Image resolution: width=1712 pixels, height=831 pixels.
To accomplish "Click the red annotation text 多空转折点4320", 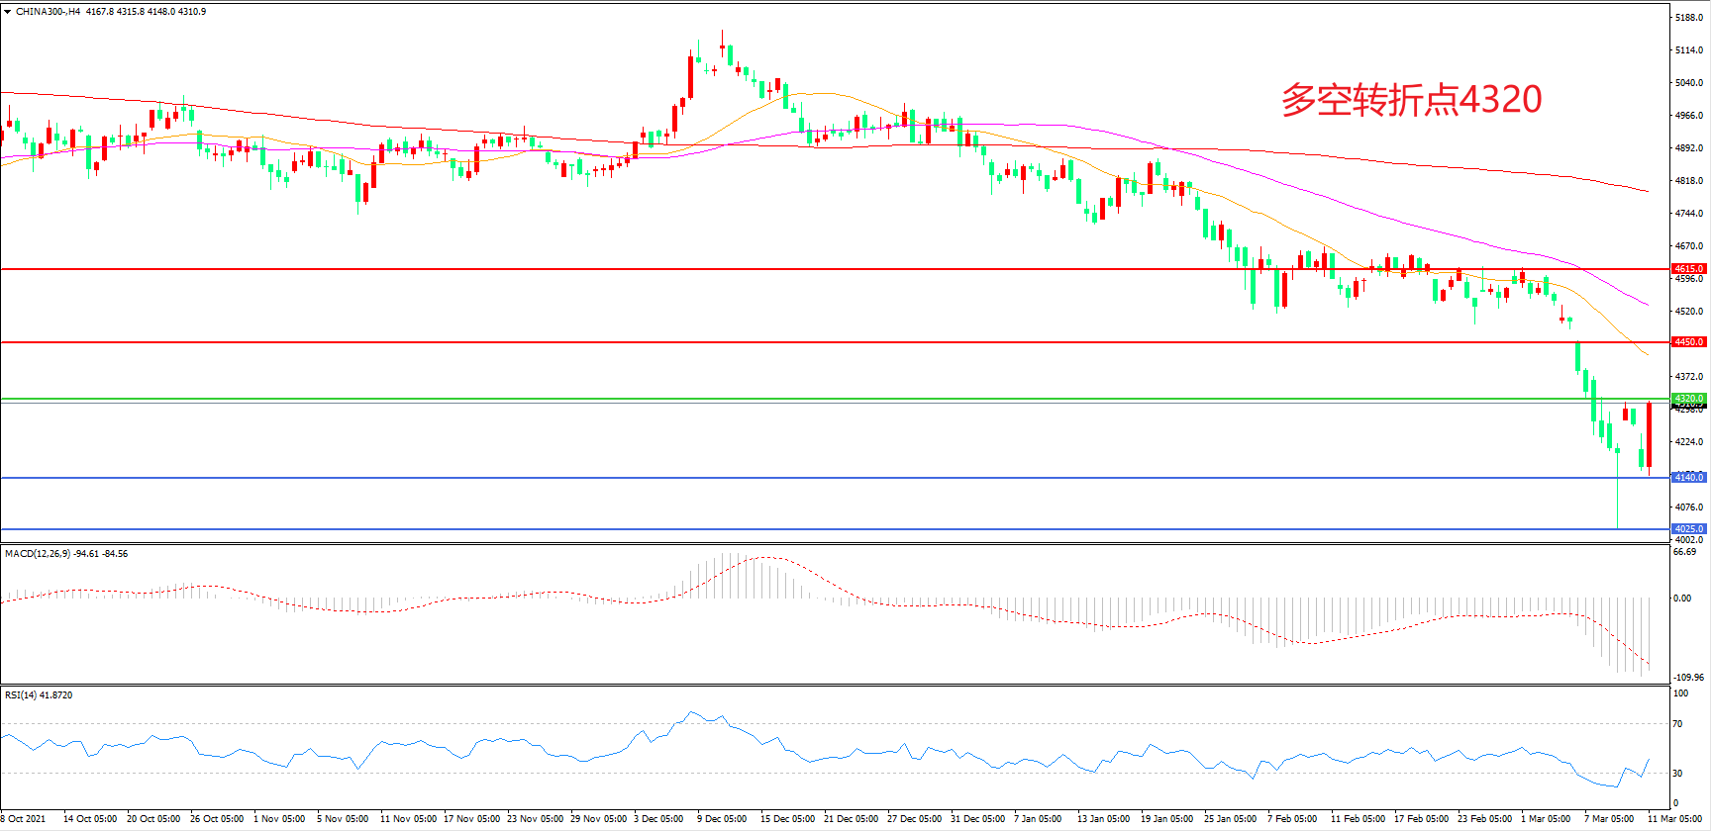I will pyautogui.click(x=1411, y=100).
